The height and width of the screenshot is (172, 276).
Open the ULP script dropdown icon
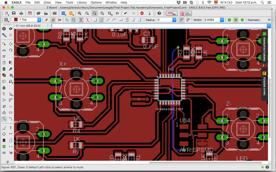(x=71, y=13)
